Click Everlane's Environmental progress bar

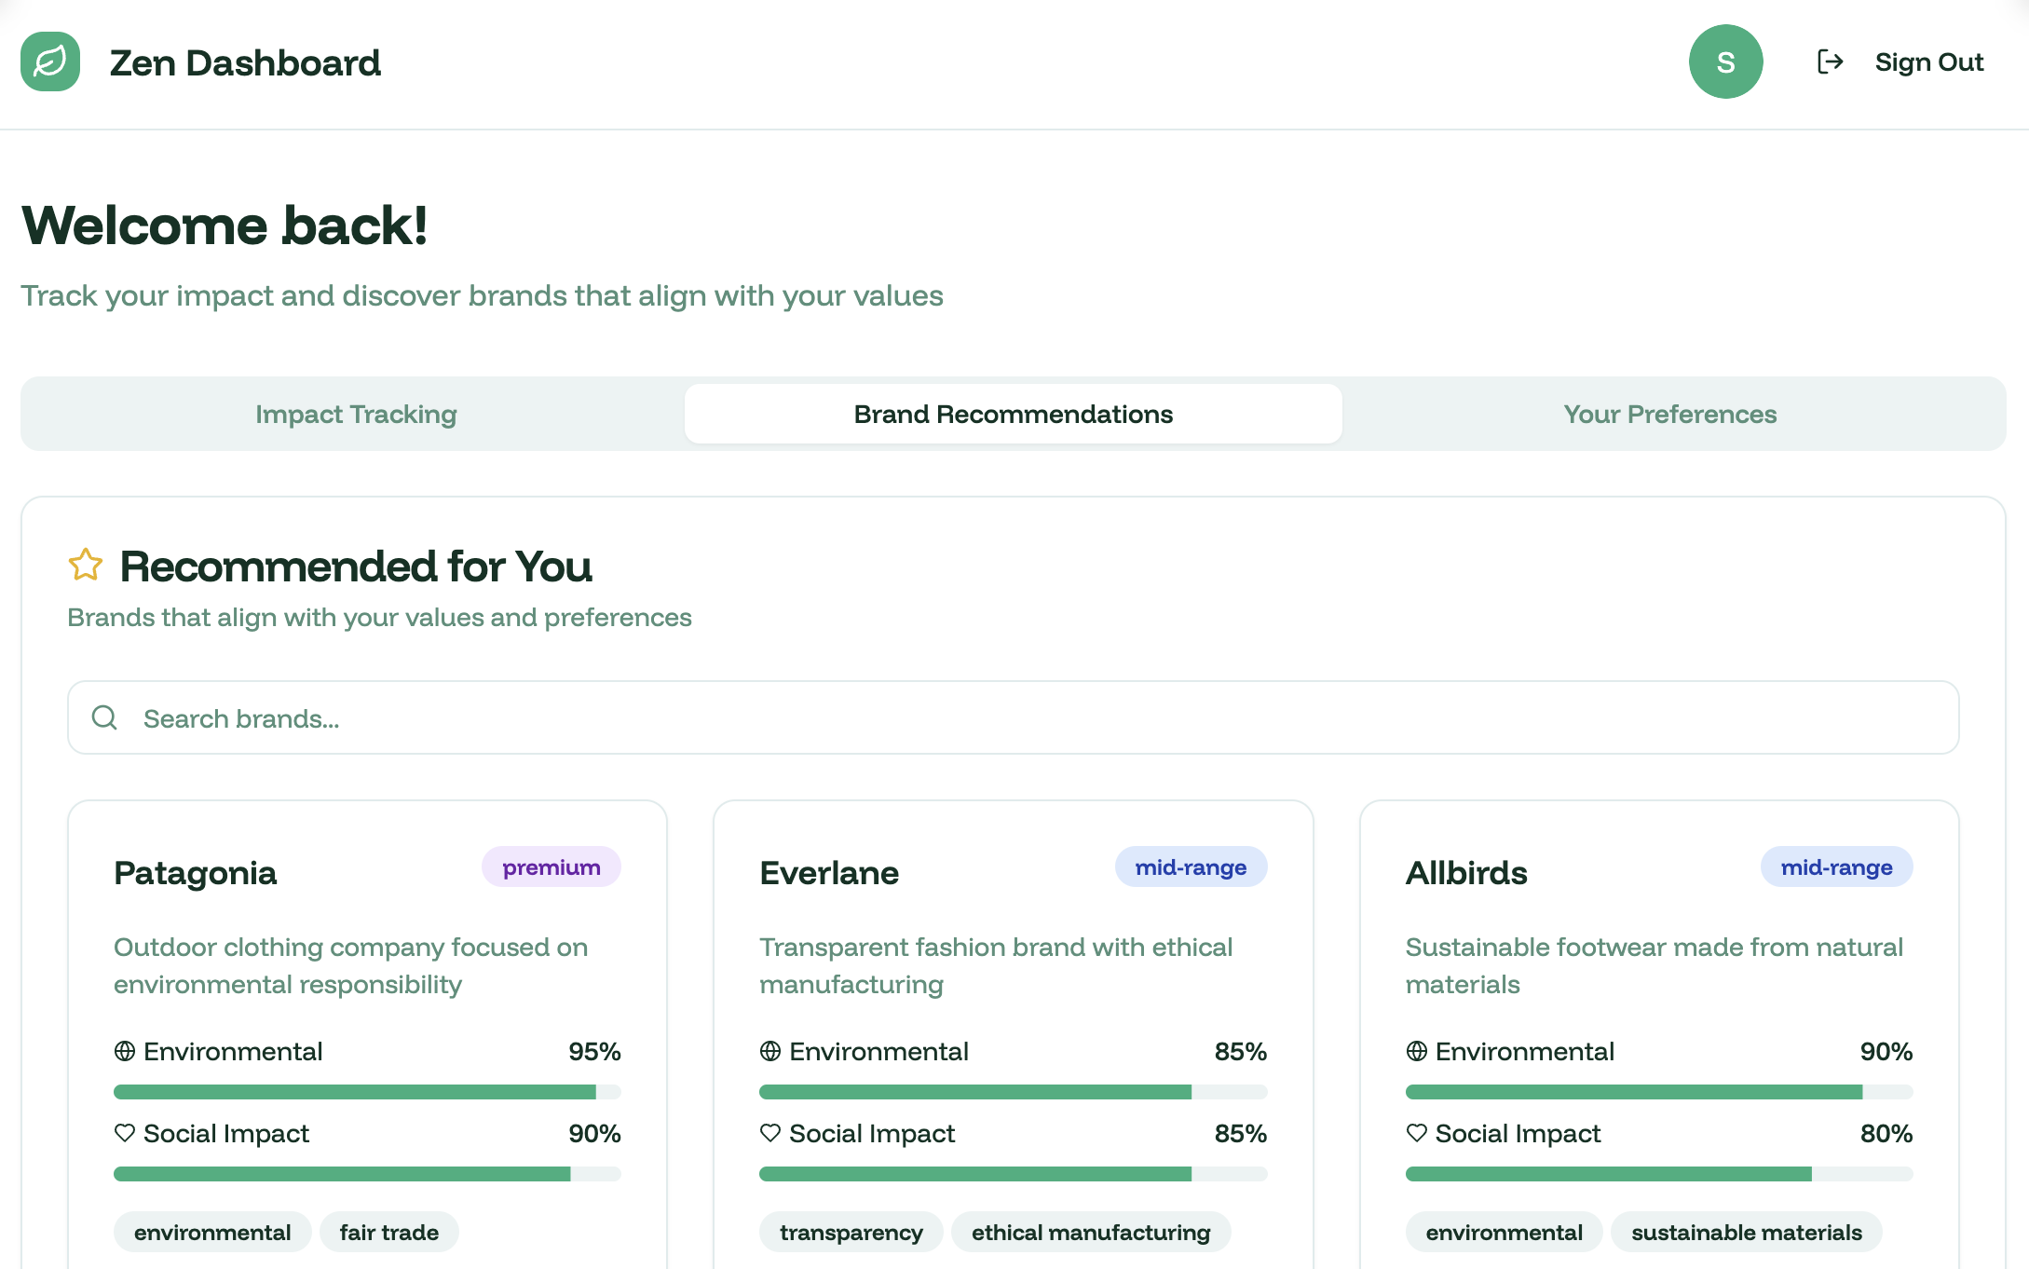click(x=1013, y=1092)
